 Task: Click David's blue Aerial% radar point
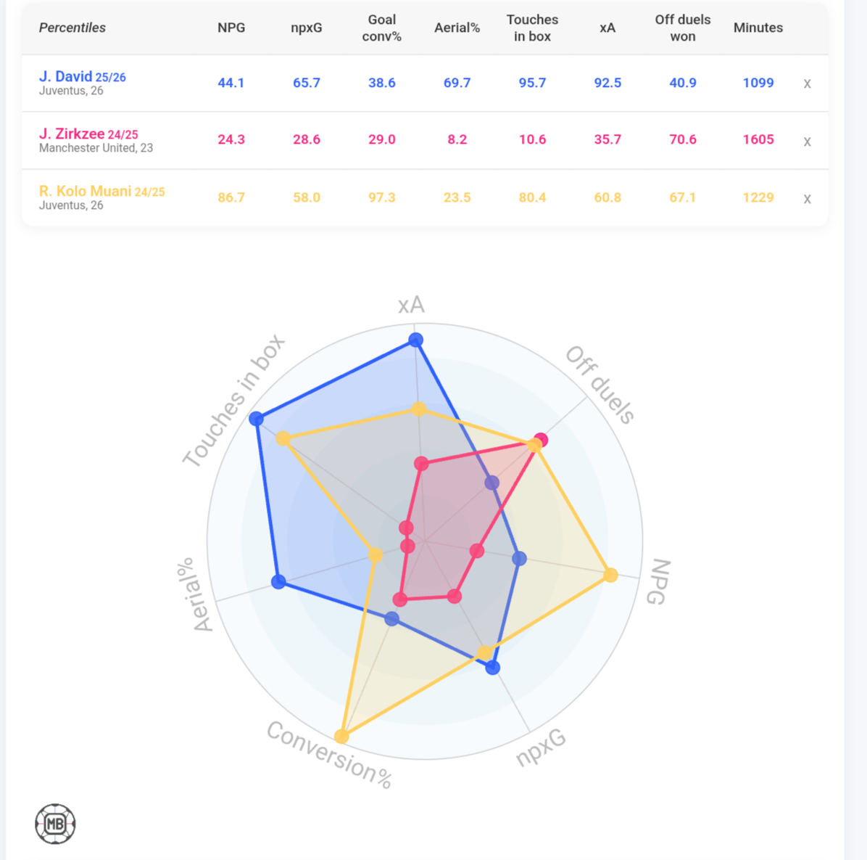278,581
